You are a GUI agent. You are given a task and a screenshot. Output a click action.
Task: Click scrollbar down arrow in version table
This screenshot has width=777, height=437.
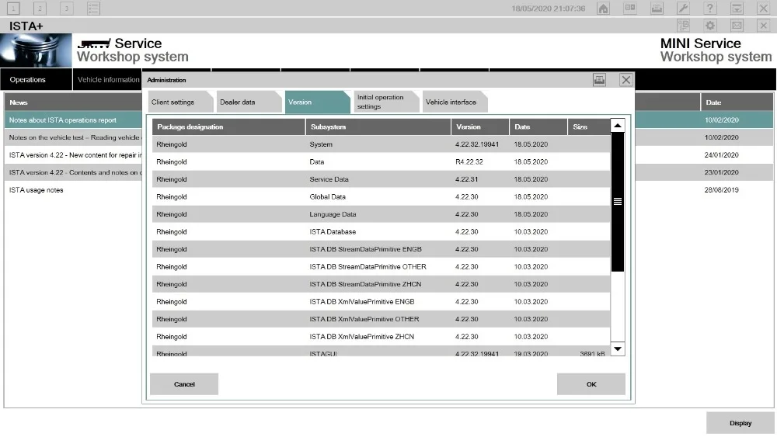618,349
